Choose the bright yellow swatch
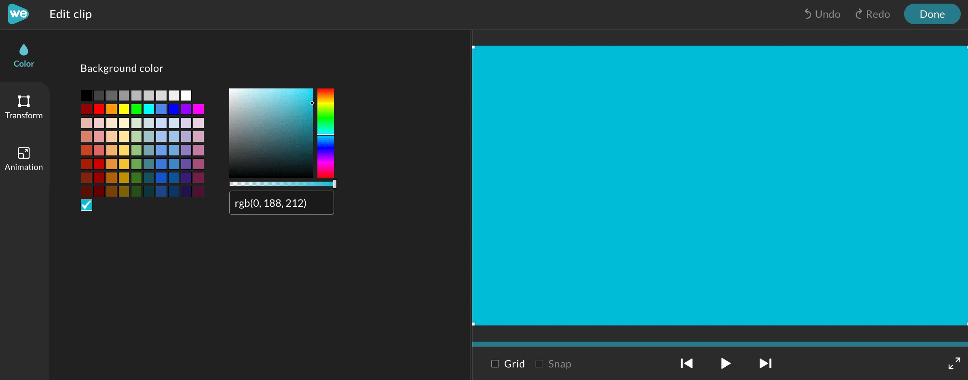Screen dimensions: 968x380 [124, 109]
